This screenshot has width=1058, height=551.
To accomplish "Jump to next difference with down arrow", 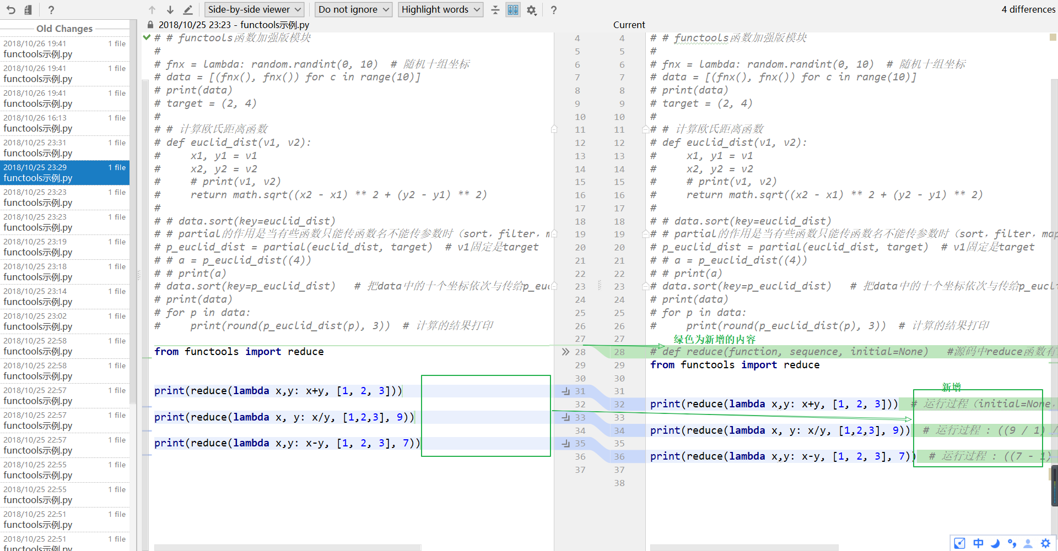I will (x=170, y=9).
